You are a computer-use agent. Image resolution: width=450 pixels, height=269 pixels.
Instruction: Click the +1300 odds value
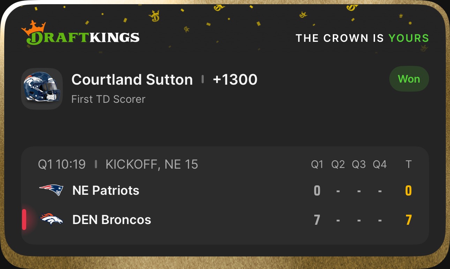point(235,80)
